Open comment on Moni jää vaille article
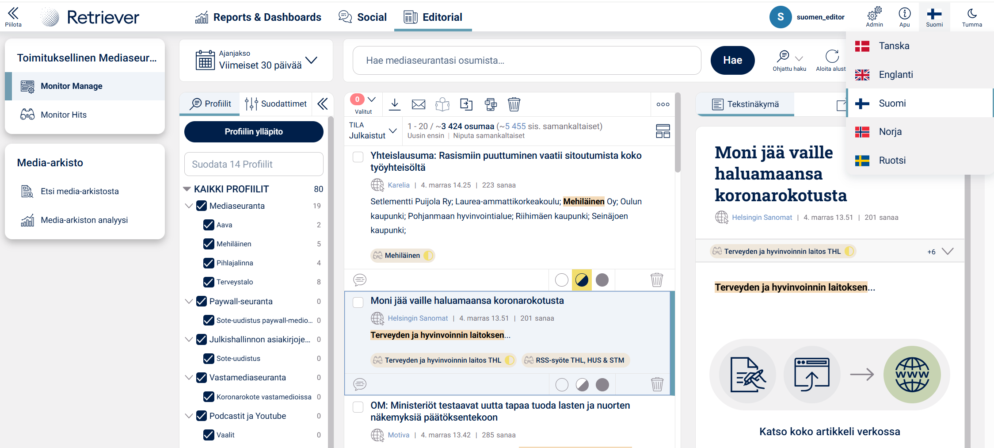 coord(360,384)
